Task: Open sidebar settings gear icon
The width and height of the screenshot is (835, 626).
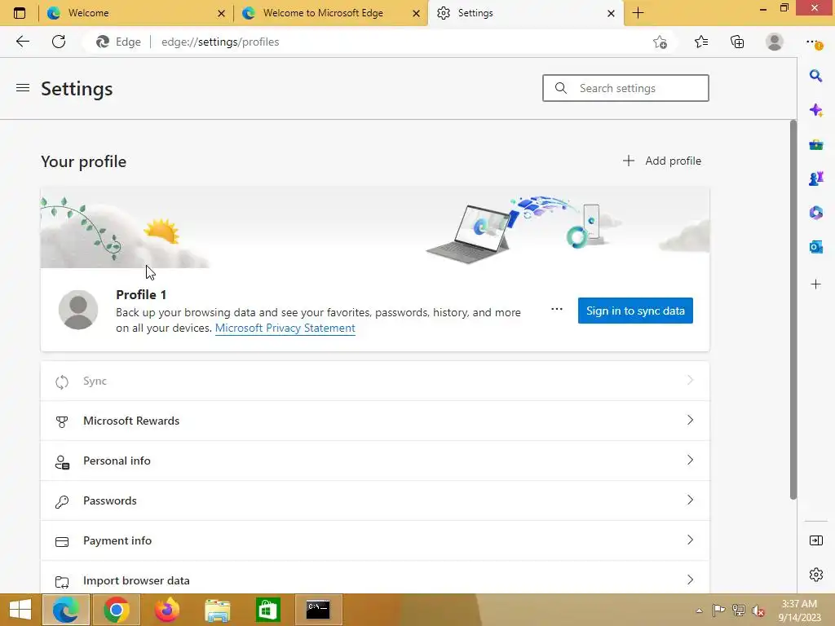Action: [815, 575]
